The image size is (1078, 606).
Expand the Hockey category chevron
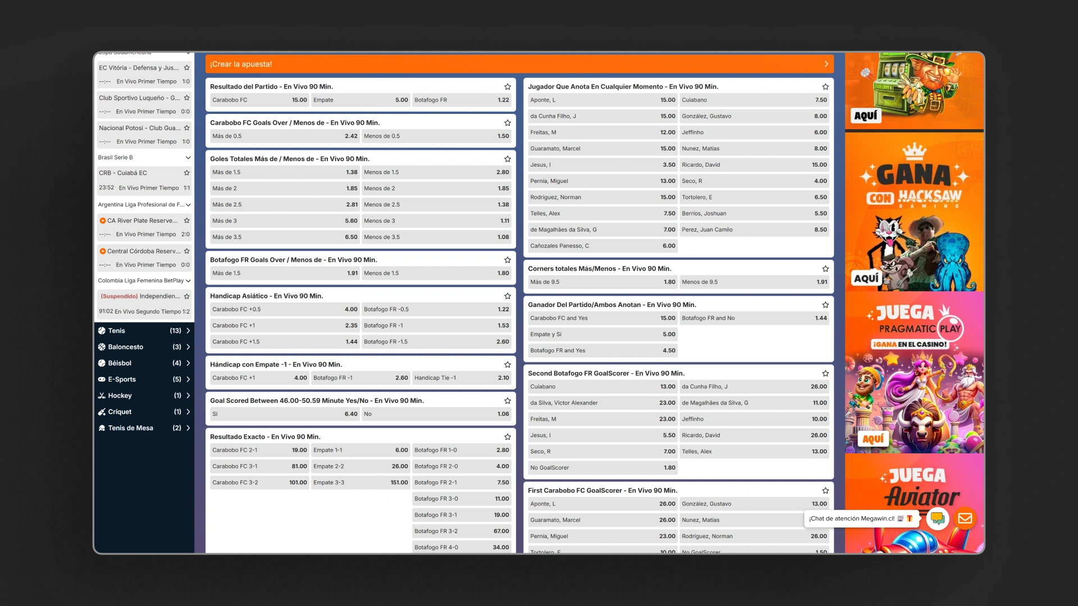click(188, 396)
